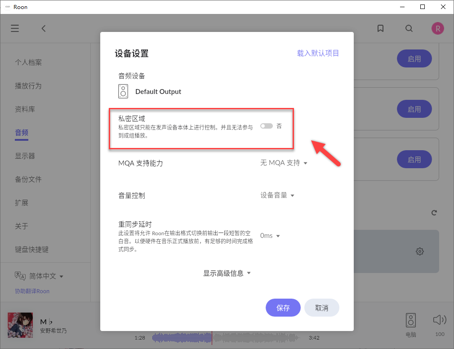Open bookmarks with the bookmark icon
The height and width of the screenshot is (349, 454).
point(380,28)
